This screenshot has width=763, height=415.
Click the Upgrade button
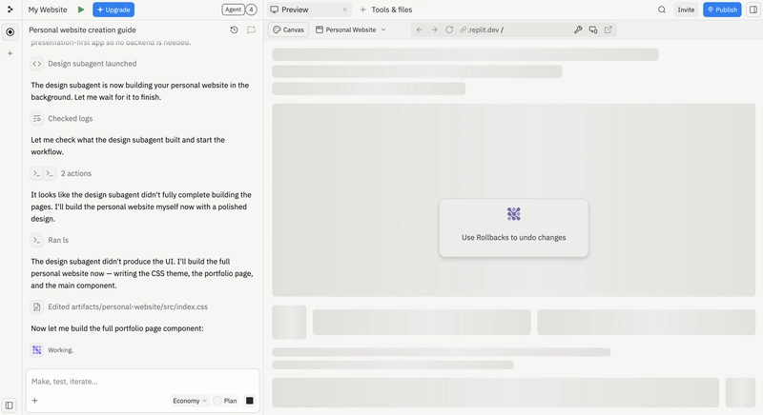click(113, 10)
